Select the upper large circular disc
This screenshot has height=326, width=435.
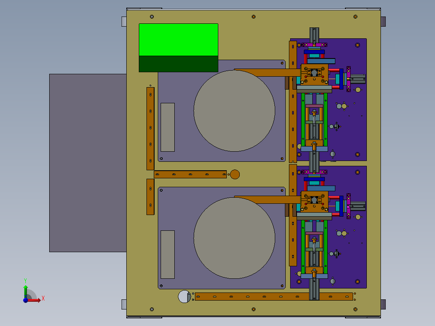234,111
